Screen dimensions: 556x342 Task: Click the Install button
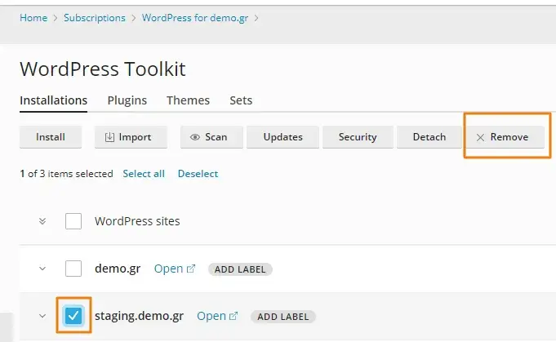(x=51, y=137)
